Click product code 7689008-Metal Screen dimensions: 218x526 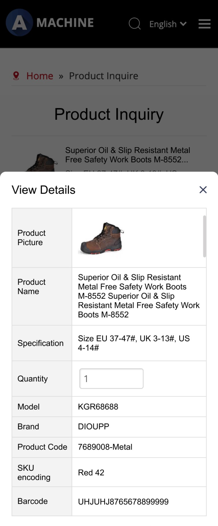tap(105, 447)
